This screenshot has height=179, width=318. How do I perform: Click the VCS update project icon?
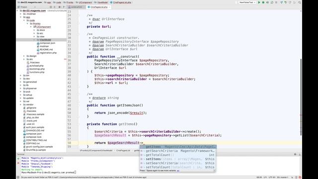click(282, 2)
